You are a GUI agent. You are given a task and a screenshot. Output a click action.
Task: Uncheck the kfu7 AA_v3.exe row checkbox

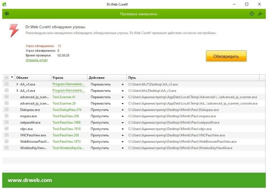coord(7,84)
